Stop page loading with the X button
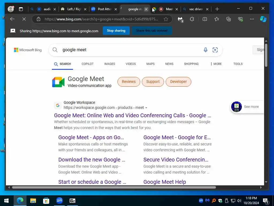Viewport: 274px width, 206px height. coord(24,19)
